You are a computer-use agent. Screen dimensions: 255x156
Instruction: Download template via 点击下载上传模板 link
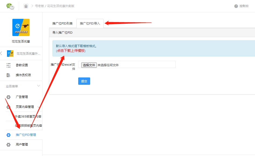click(71, 51)
